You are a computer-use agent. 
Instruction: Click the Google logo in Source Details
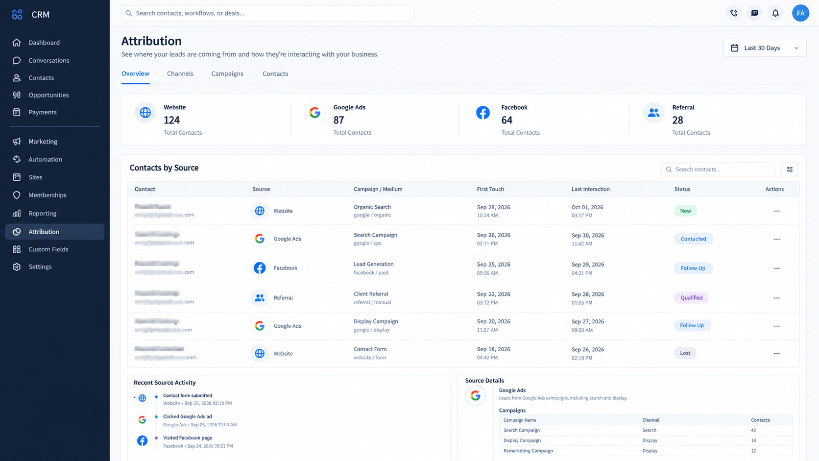click(x=475, y=395)
